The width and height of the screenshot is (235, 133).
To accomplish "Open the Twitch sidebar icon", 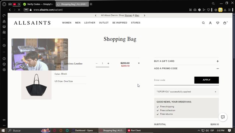I will click(x=4, y=27).
